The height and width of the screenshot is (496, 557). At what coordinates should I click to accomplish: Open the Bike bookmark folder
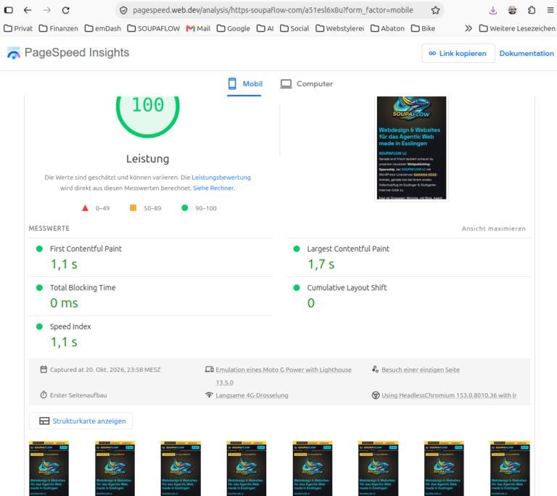click(423, 28)
